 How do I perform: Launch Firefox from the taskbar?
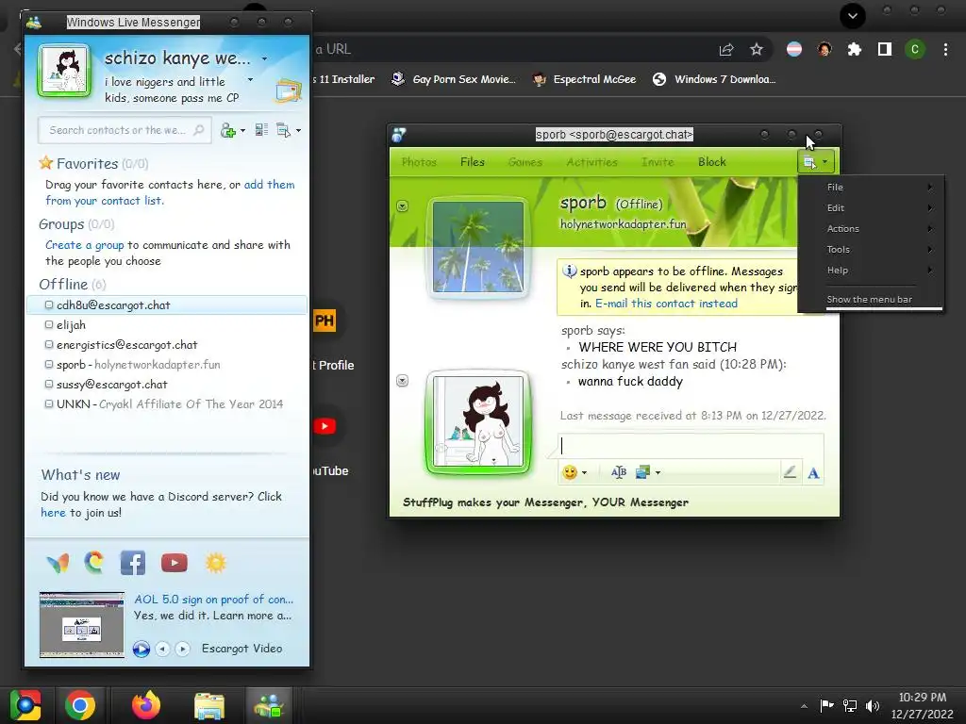click(x=146, y=705)
